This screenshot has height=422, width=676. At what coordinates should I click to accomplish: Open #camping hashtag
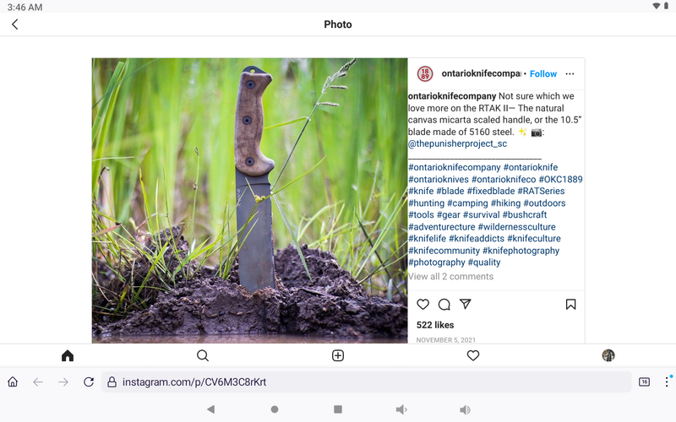(468, 203)
